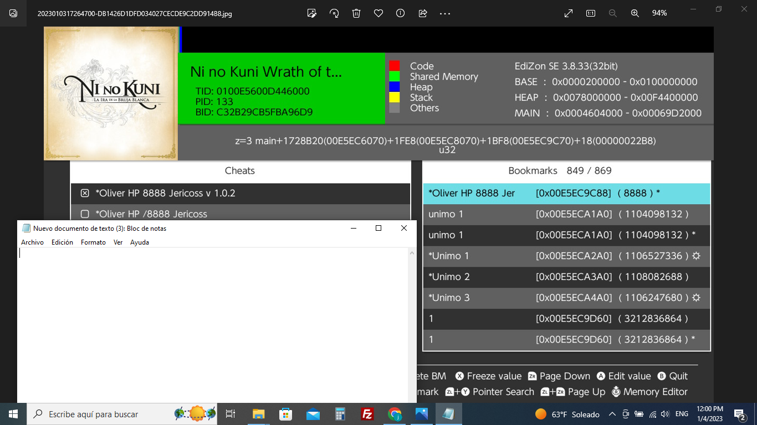Rotate the photo using the rotate icon

334,13
